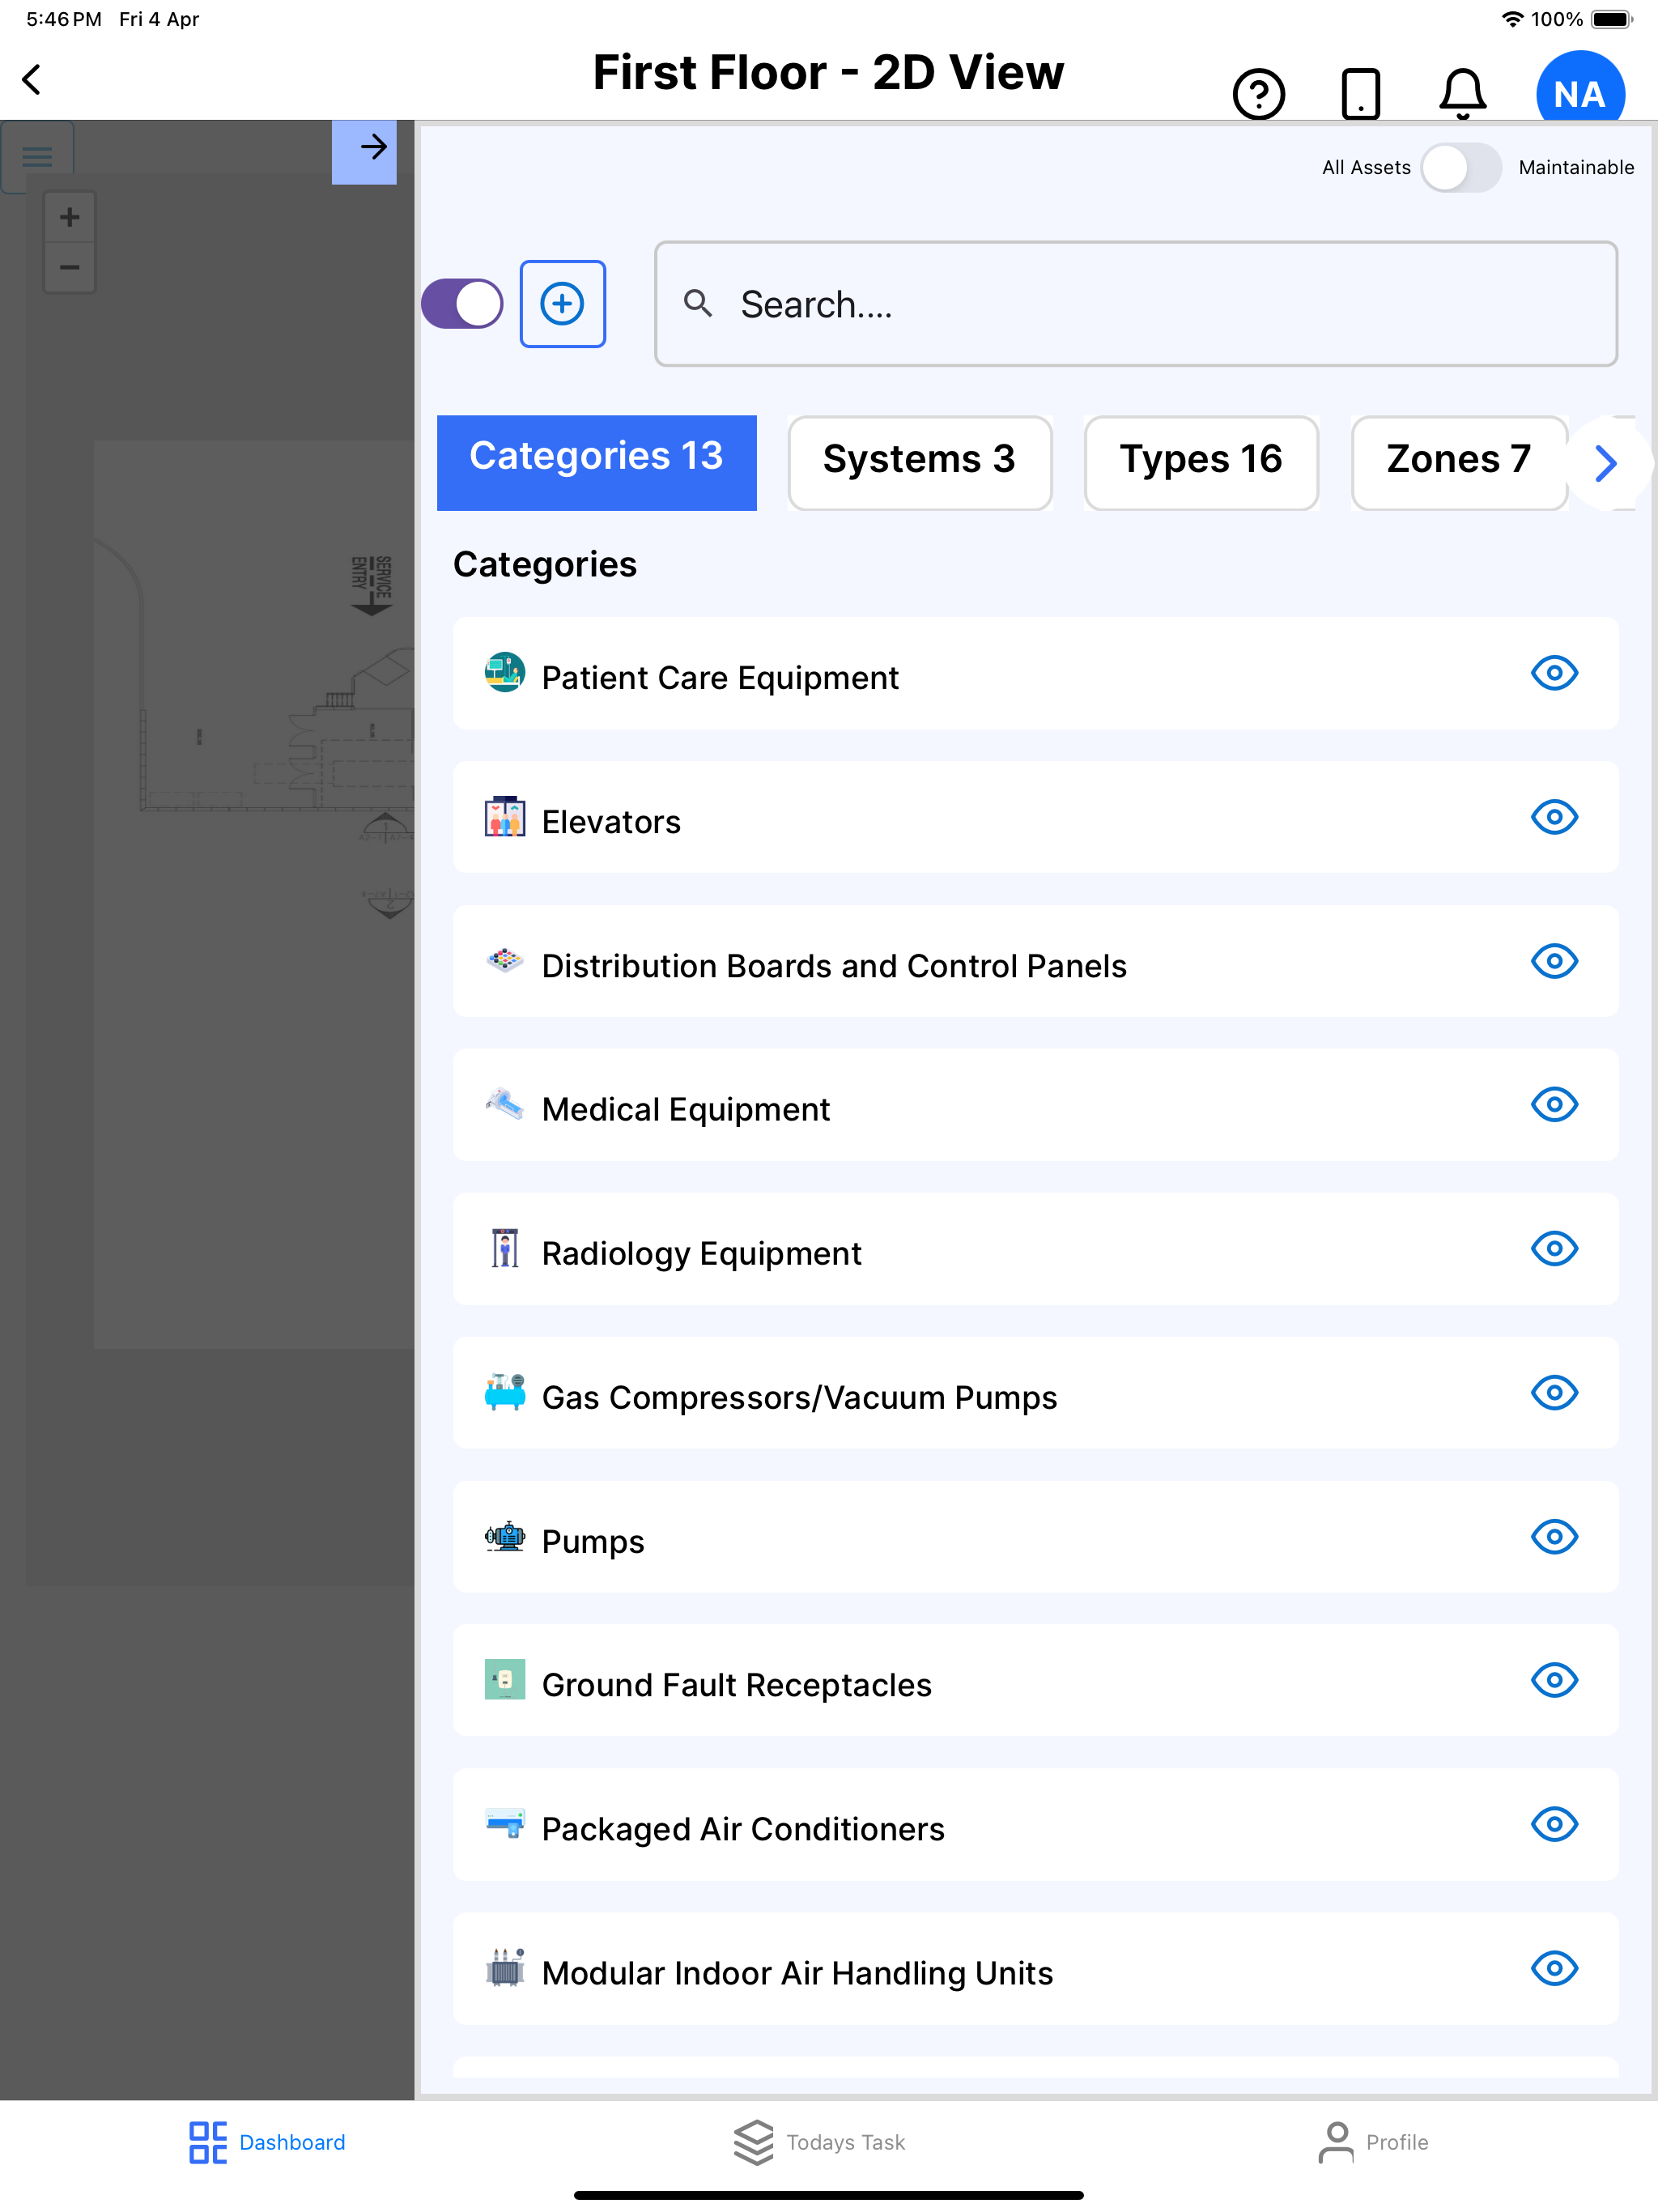
Task: Select the Medical Equipment row
Action: (1036, 1105)
